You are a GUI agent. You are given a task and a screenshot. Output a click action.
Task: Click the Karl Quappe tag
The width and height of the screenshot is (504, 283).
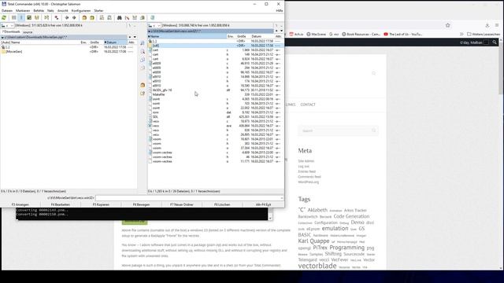(x=313, y=241)
